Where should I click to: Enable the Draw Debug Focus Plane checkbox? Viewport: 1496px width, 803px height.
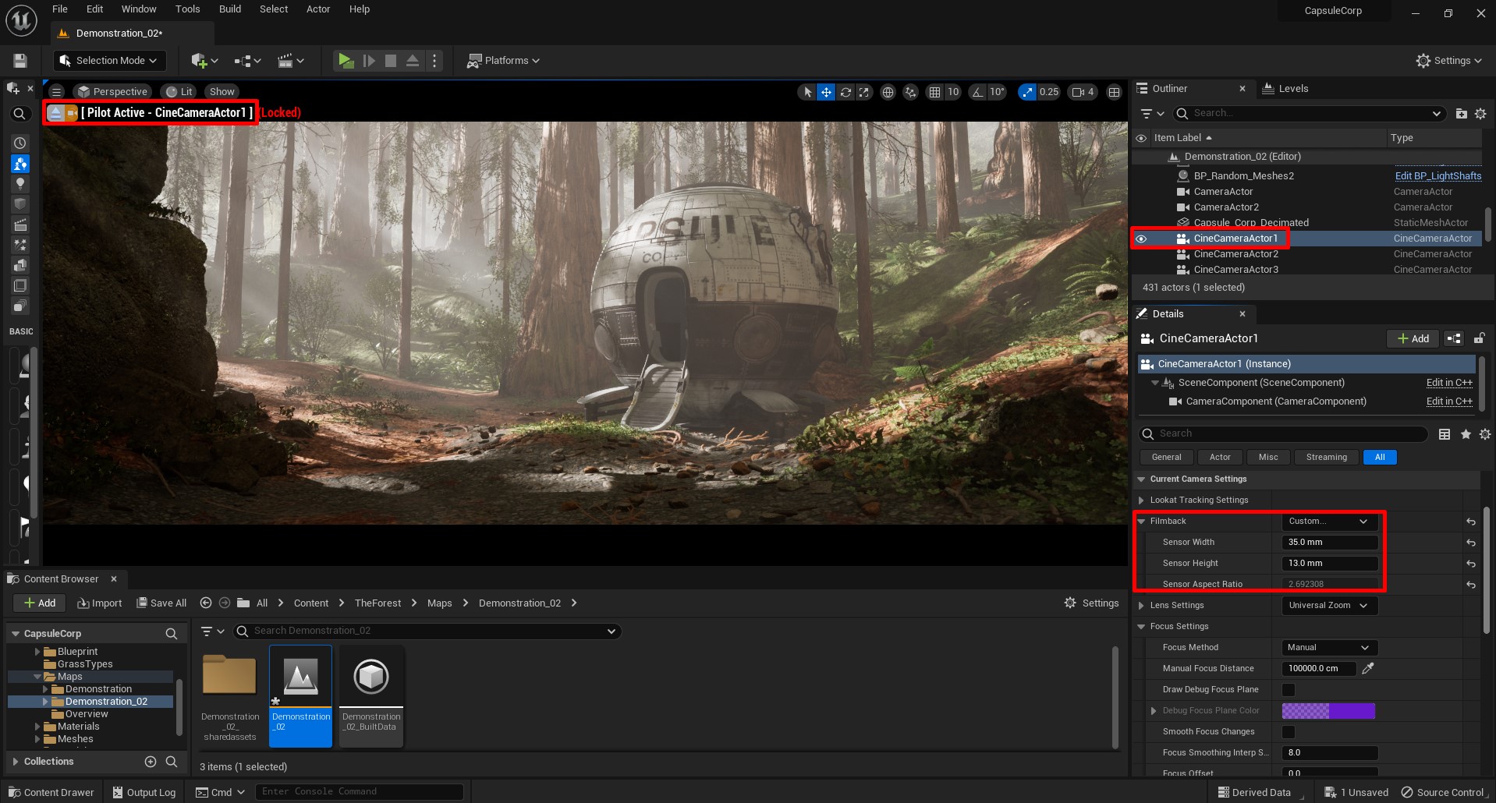coord(1289,690)
